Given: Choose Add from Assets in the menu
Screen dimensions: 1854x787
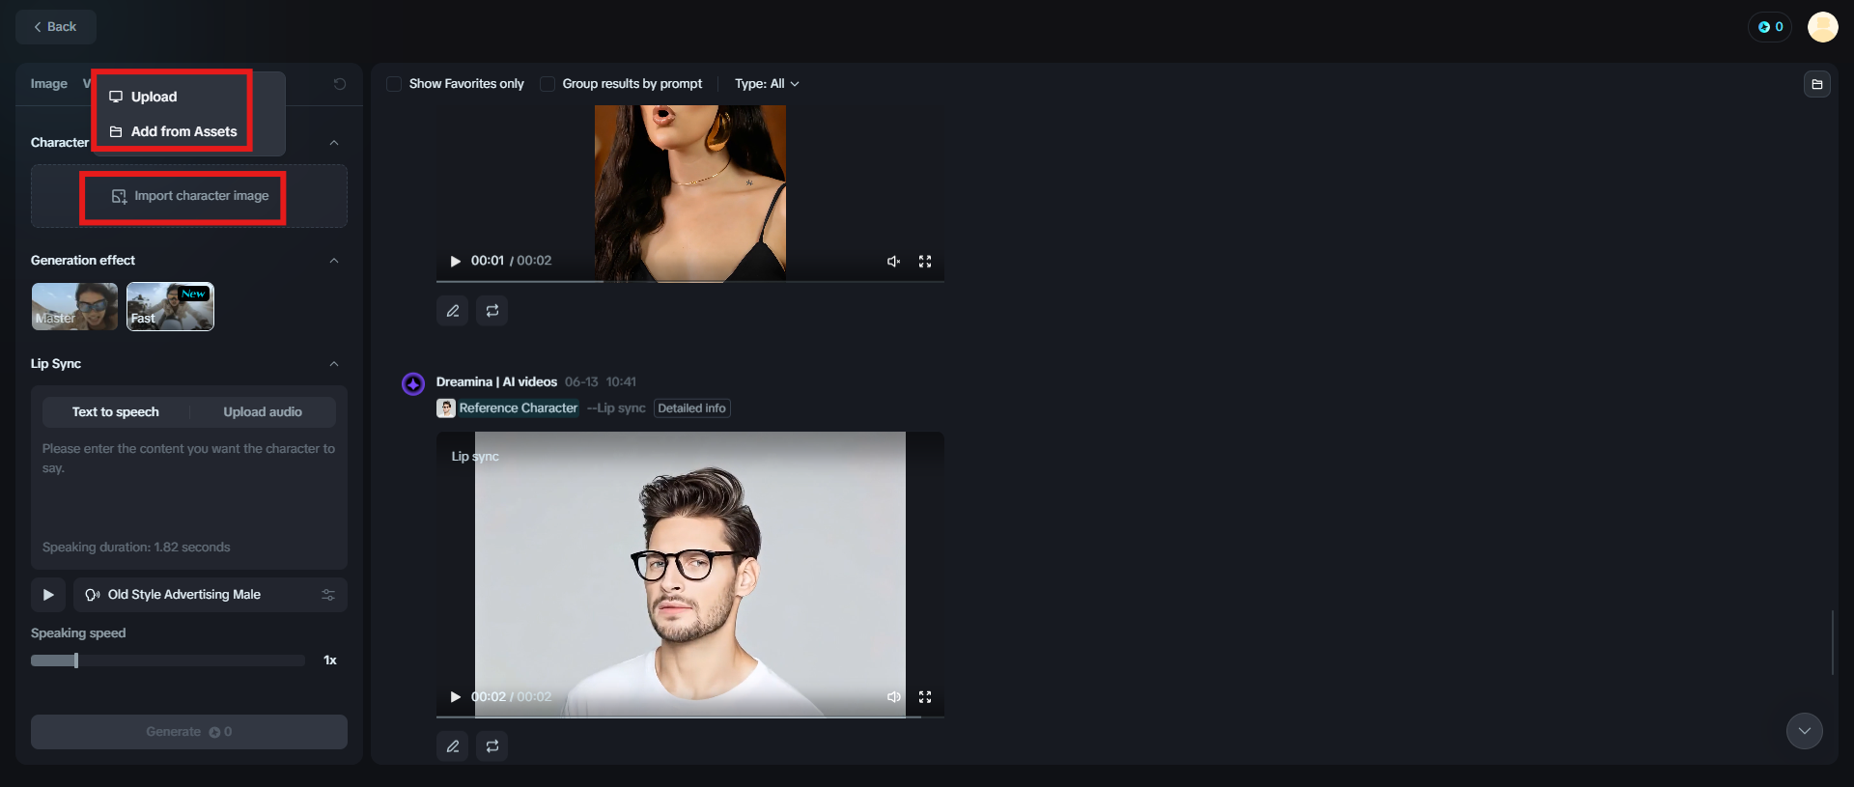Looking at the screenshot, I should click(173, 131).
